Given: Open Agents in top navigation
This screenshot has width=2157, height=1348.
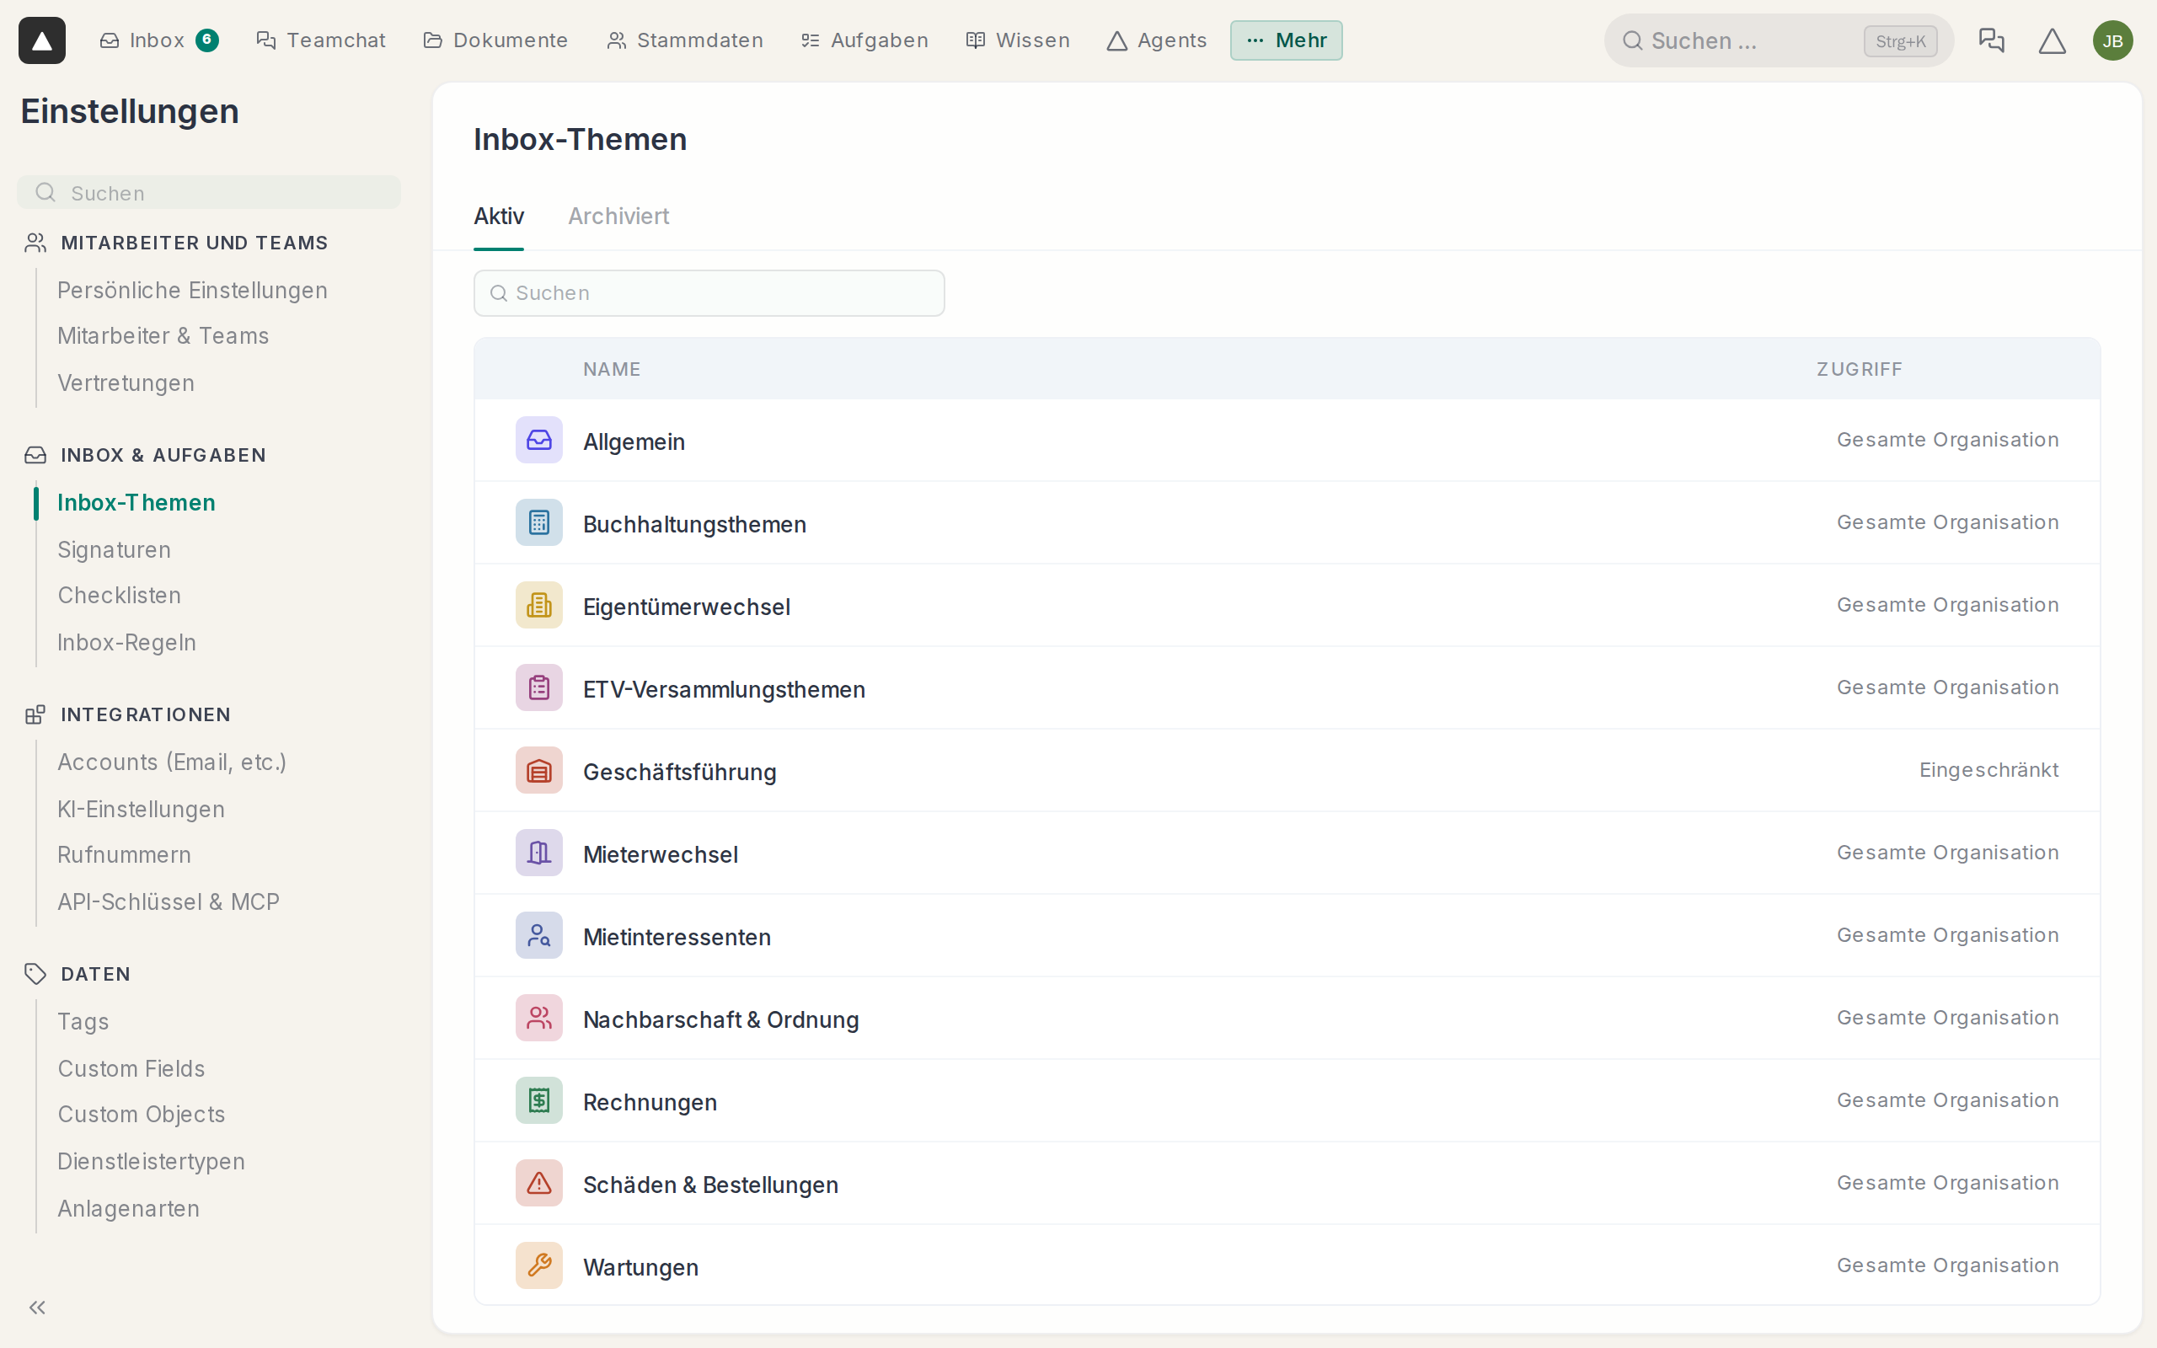Looking at the screenshot, I should coord(1157,40).
